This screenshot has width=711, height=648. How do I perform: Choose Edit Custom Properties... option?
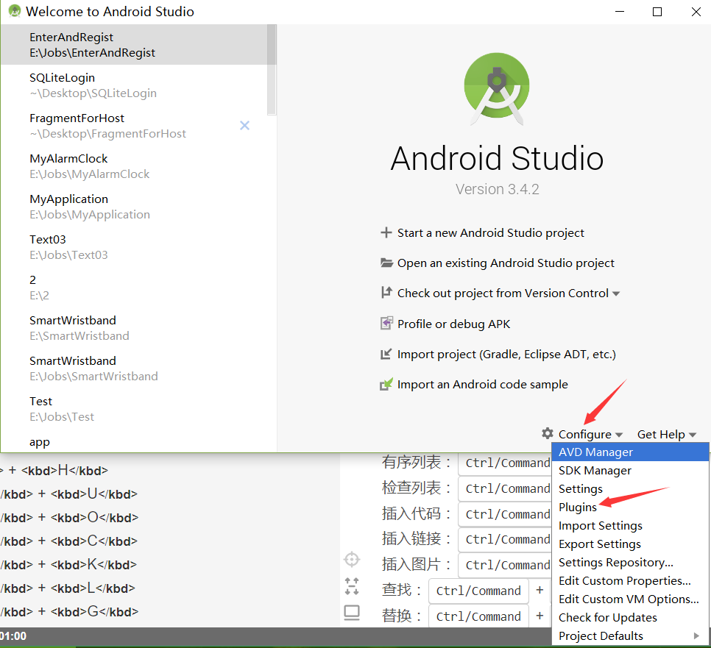pyautogui.click(x=630, y=580)
